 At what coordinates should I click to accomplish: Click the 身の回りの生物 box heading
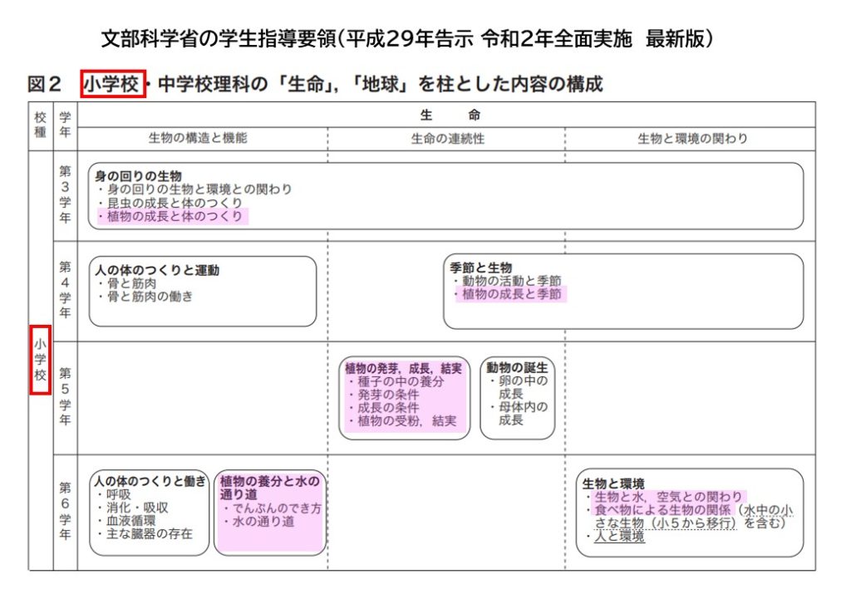pos(138,176)
